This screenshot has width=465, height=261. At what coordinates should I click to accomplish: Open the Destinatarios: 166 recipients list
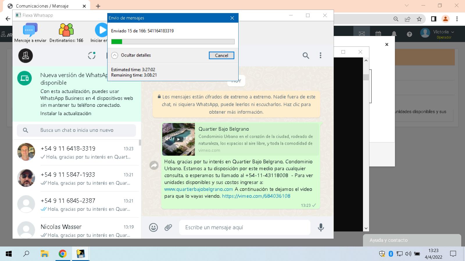click(x=66, y=33)
